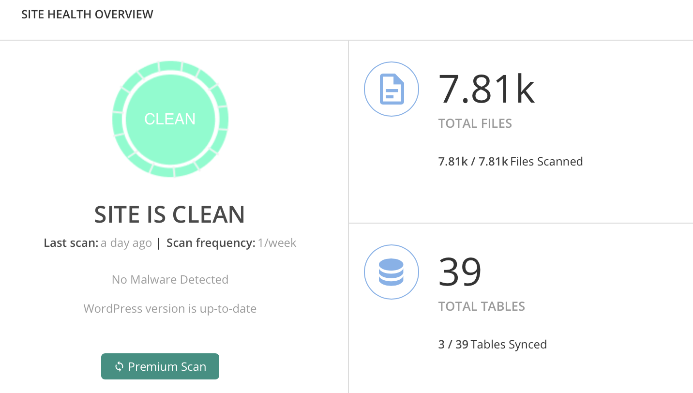The width and height of the screenshot is (693, 393).
Task: Click the 3 / 39 Tables Synced line
Action: click(492, 345)
